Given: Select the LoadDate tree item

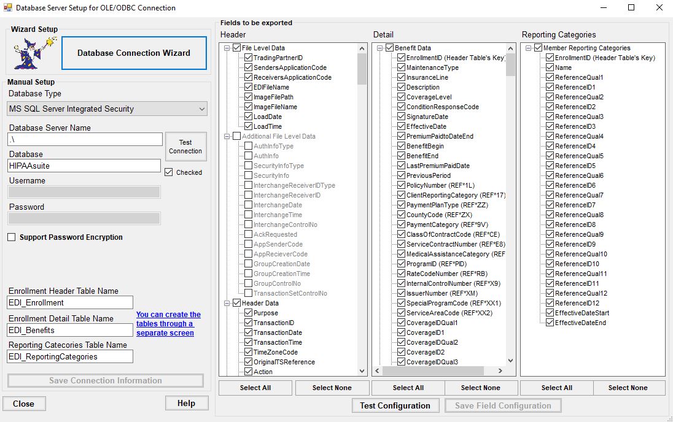Looking at the screenshot, I should coord(268,117).
